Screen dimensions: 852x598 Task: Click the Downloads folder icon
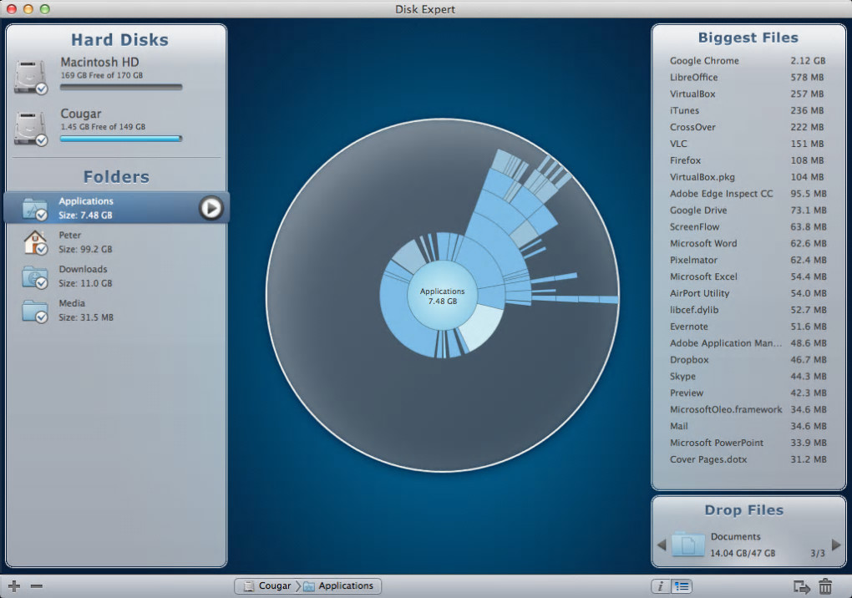(x=35, y=276)
